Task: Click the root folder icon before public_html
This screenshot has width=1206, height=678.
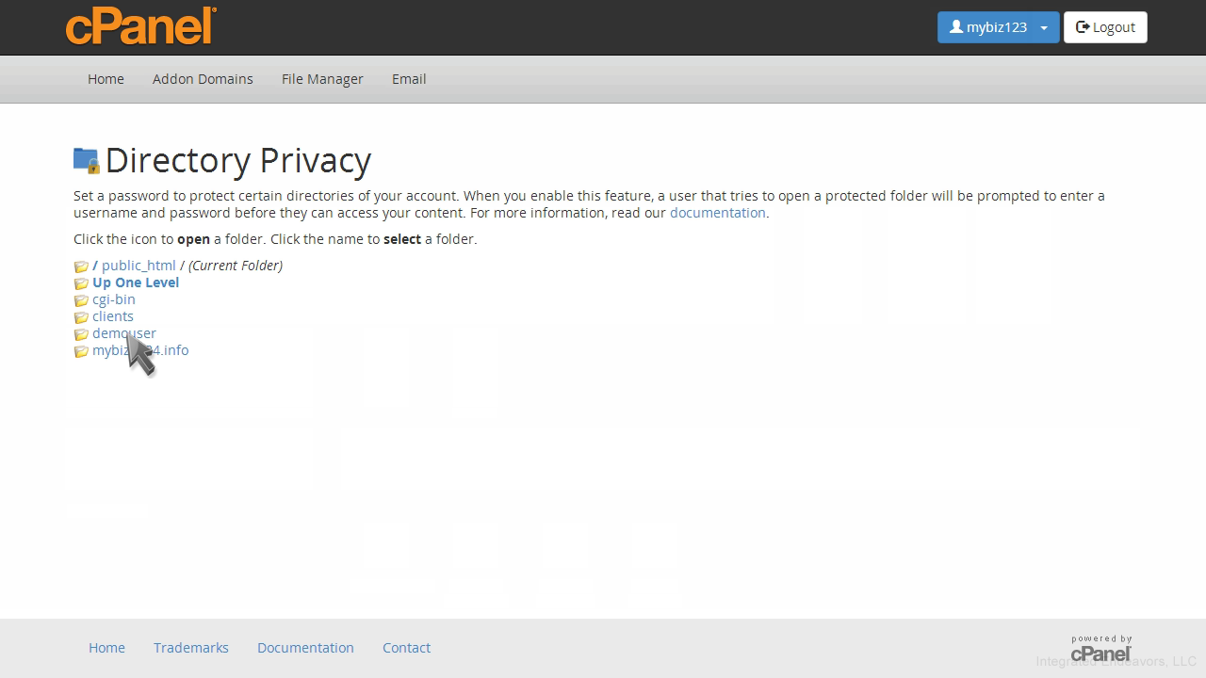Action: 81,266
